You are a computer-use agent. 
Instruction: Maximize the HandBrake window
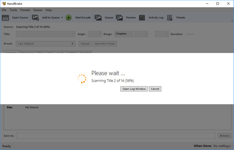tap(218, 4)
